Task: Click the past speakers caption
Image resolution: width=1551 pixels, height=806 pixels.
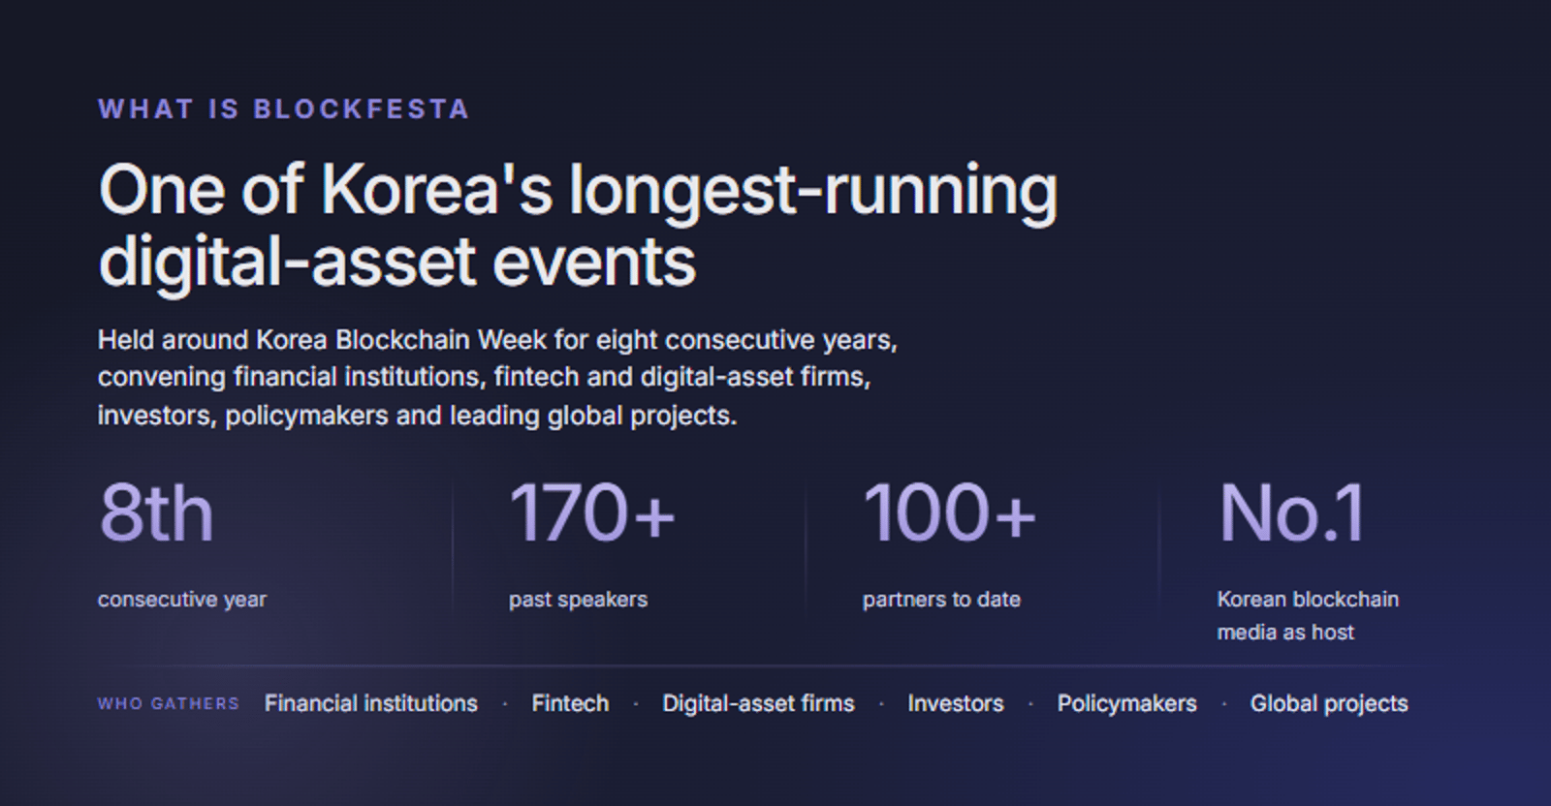Action: pos(578,600)
